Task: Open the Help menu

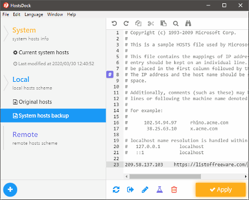Action: (71, 14)
